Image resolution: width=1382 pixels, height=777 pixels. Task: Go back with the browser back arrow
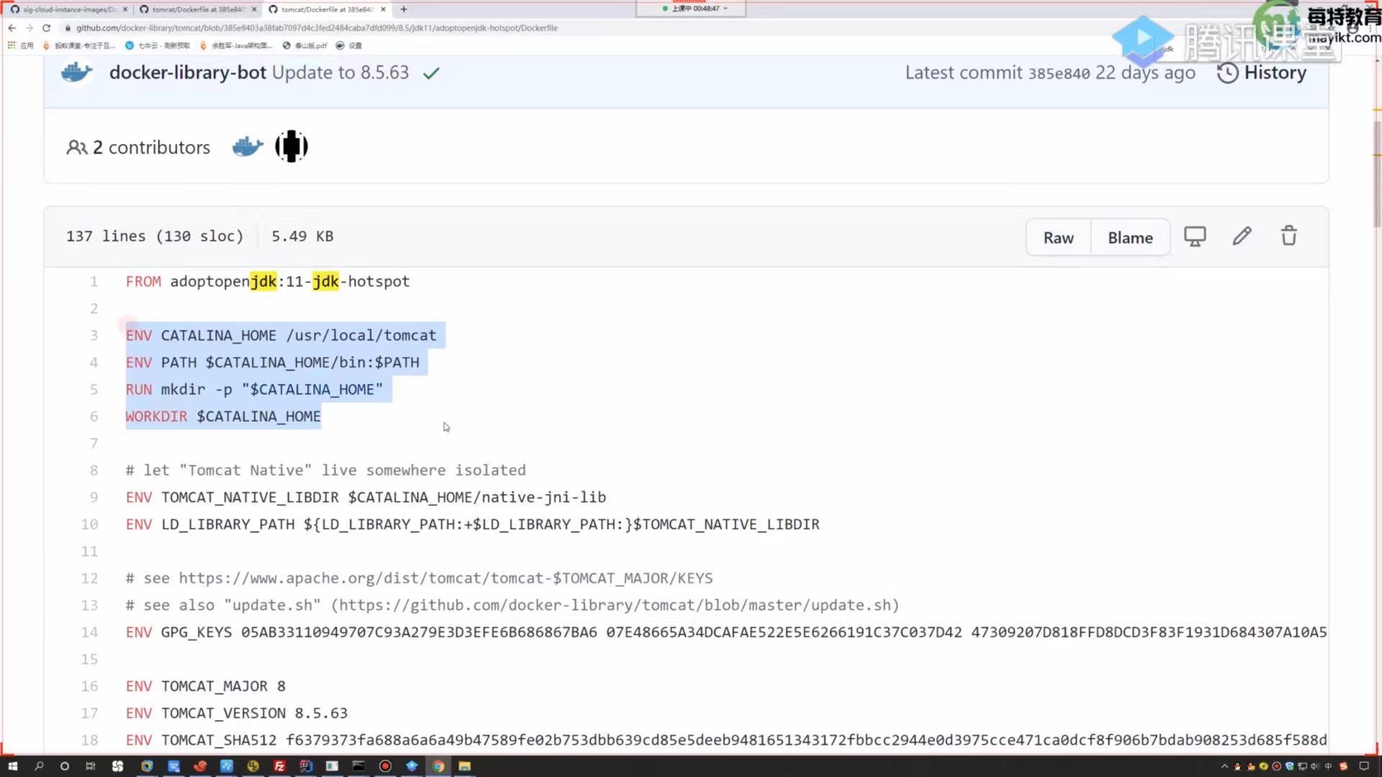coord(12,28)
